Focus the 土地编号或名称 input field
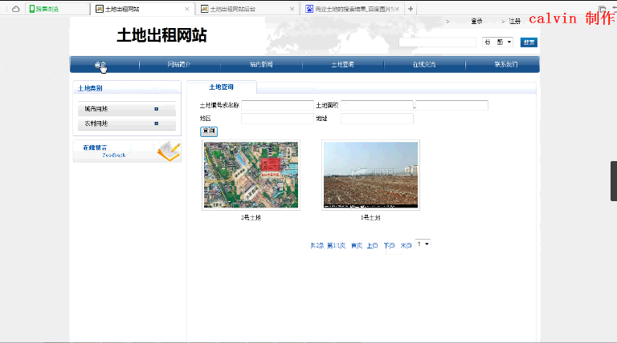Screen dimensions: 617x343 click(x=277, y=105)
